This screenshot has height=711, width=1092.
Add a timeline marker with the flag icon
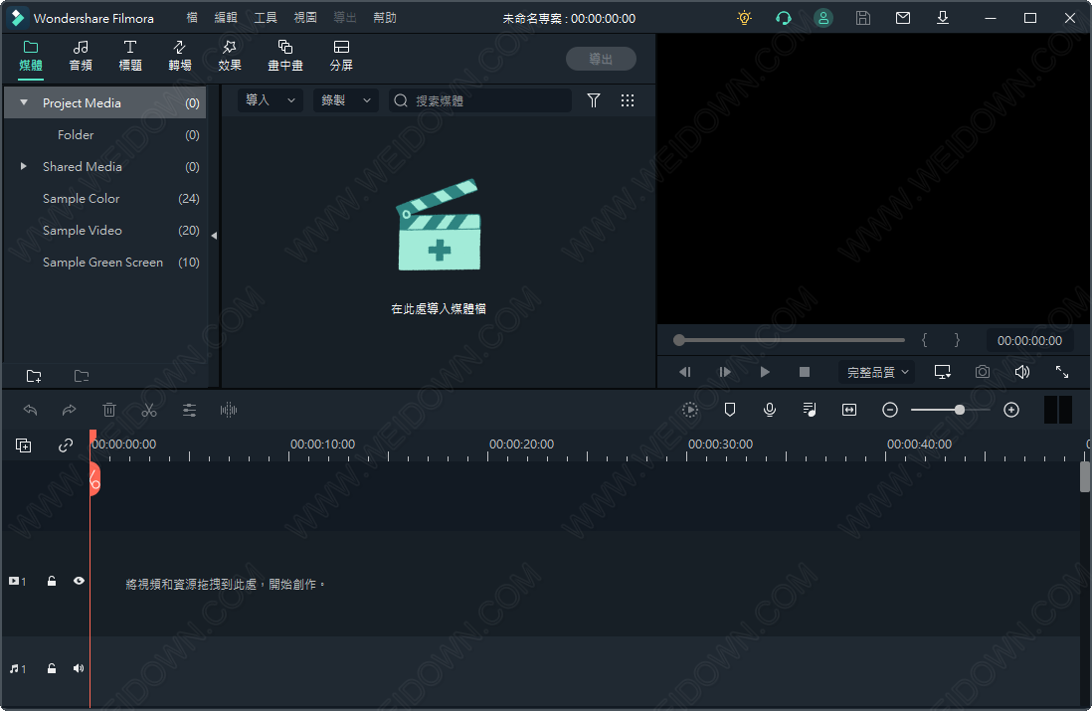(730, 410)
